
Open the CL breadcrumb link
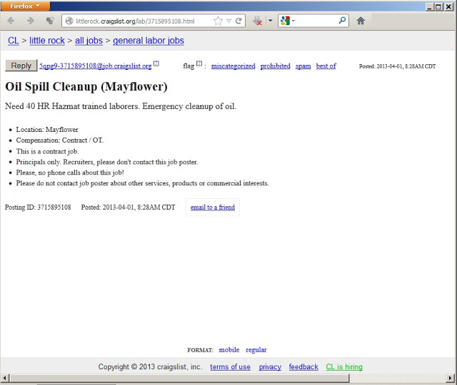pos(14,41)
